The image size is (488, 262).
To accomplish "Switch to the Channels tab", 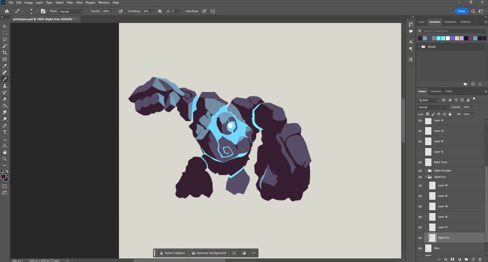I will point(436,91).
